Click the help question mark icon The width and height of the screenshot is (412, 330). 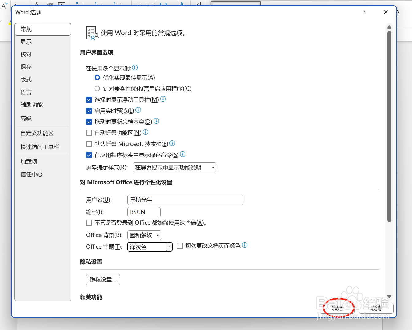point(364,12)
